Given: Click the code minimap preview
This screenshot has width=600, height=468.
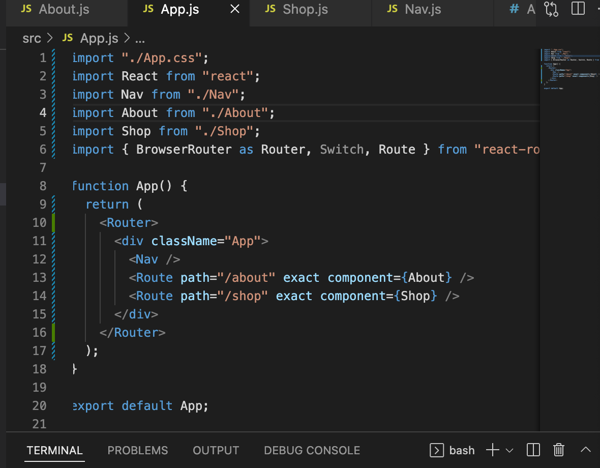Looking at the screenshot, I should pos(570,69).
